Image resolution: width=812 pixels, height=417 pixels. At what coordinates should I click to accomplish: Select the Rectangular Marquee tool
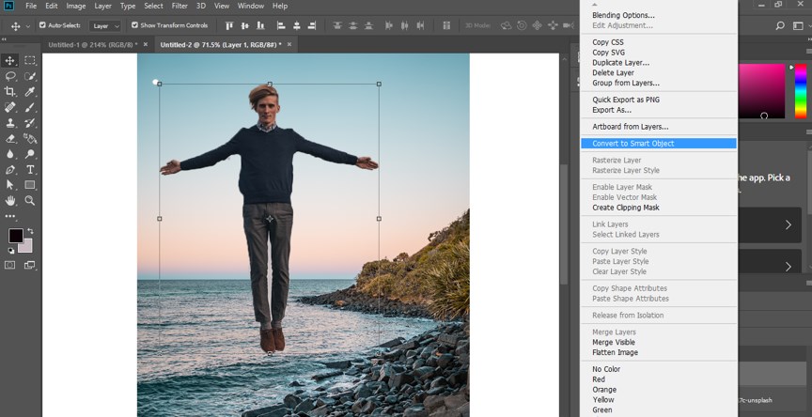(30, 60)
